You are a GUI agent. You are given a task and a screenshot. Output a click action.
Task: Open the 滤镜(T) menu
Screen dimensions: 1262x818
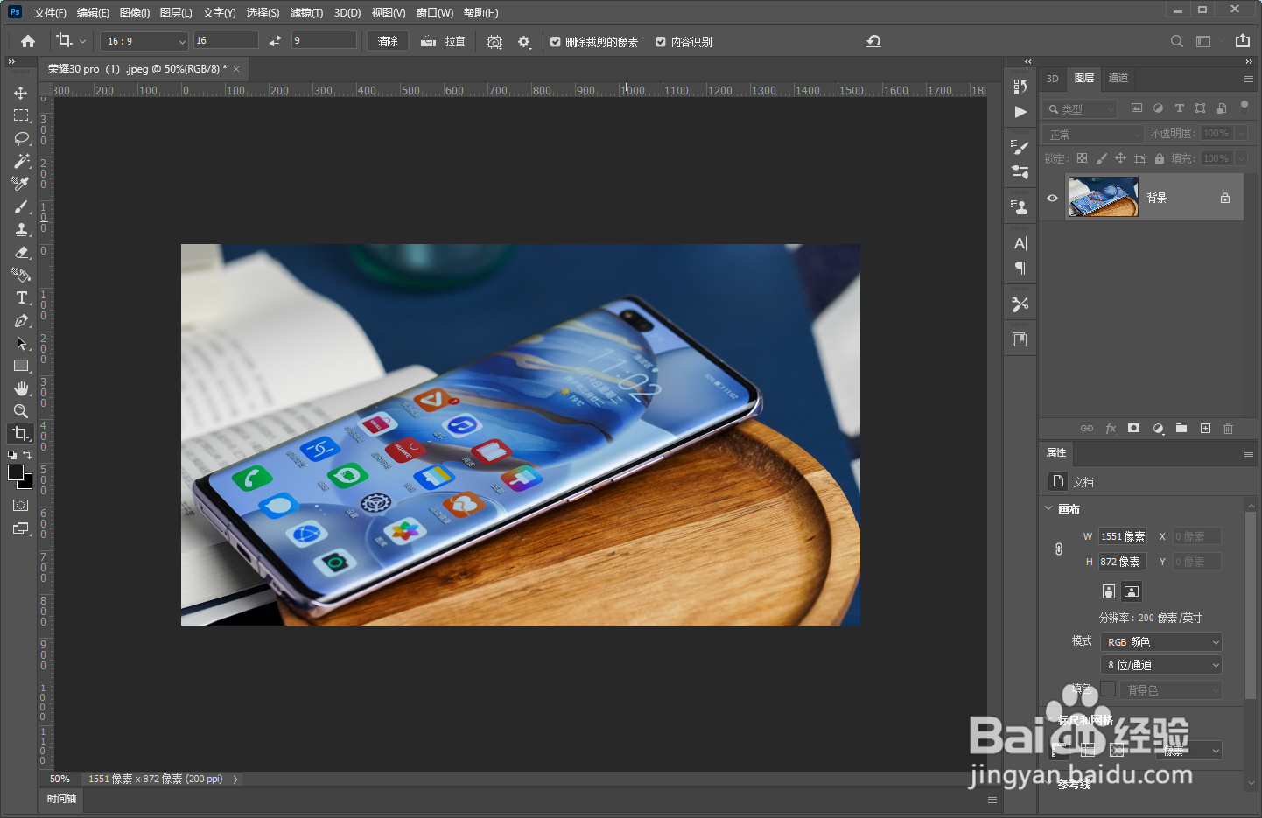coord(306,12)
